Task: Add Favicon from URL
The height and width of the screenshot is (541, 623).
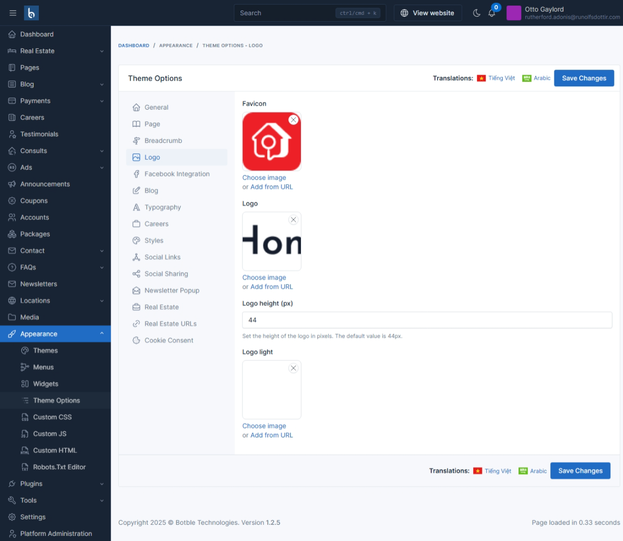Action: coord(272,187)
